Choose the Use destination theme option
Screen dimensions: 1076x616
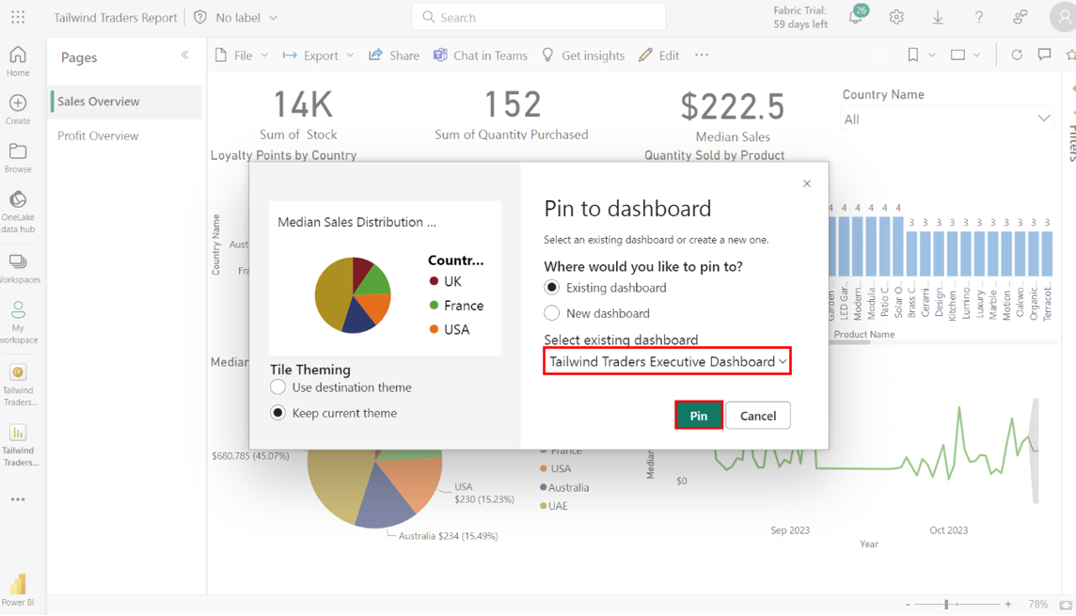278,387
